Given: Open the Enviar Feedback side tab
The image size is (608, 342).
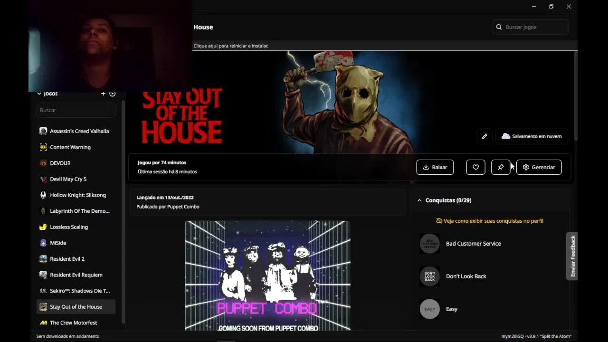Looking at the screenshot, I should tap(572, 256).
